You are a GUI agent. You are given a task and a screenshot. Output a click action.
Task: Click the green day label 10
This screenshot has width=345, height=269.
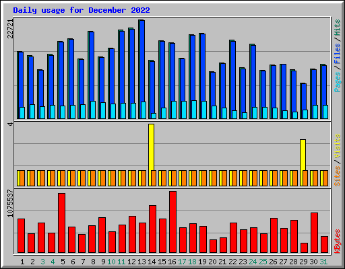point(111,262)
